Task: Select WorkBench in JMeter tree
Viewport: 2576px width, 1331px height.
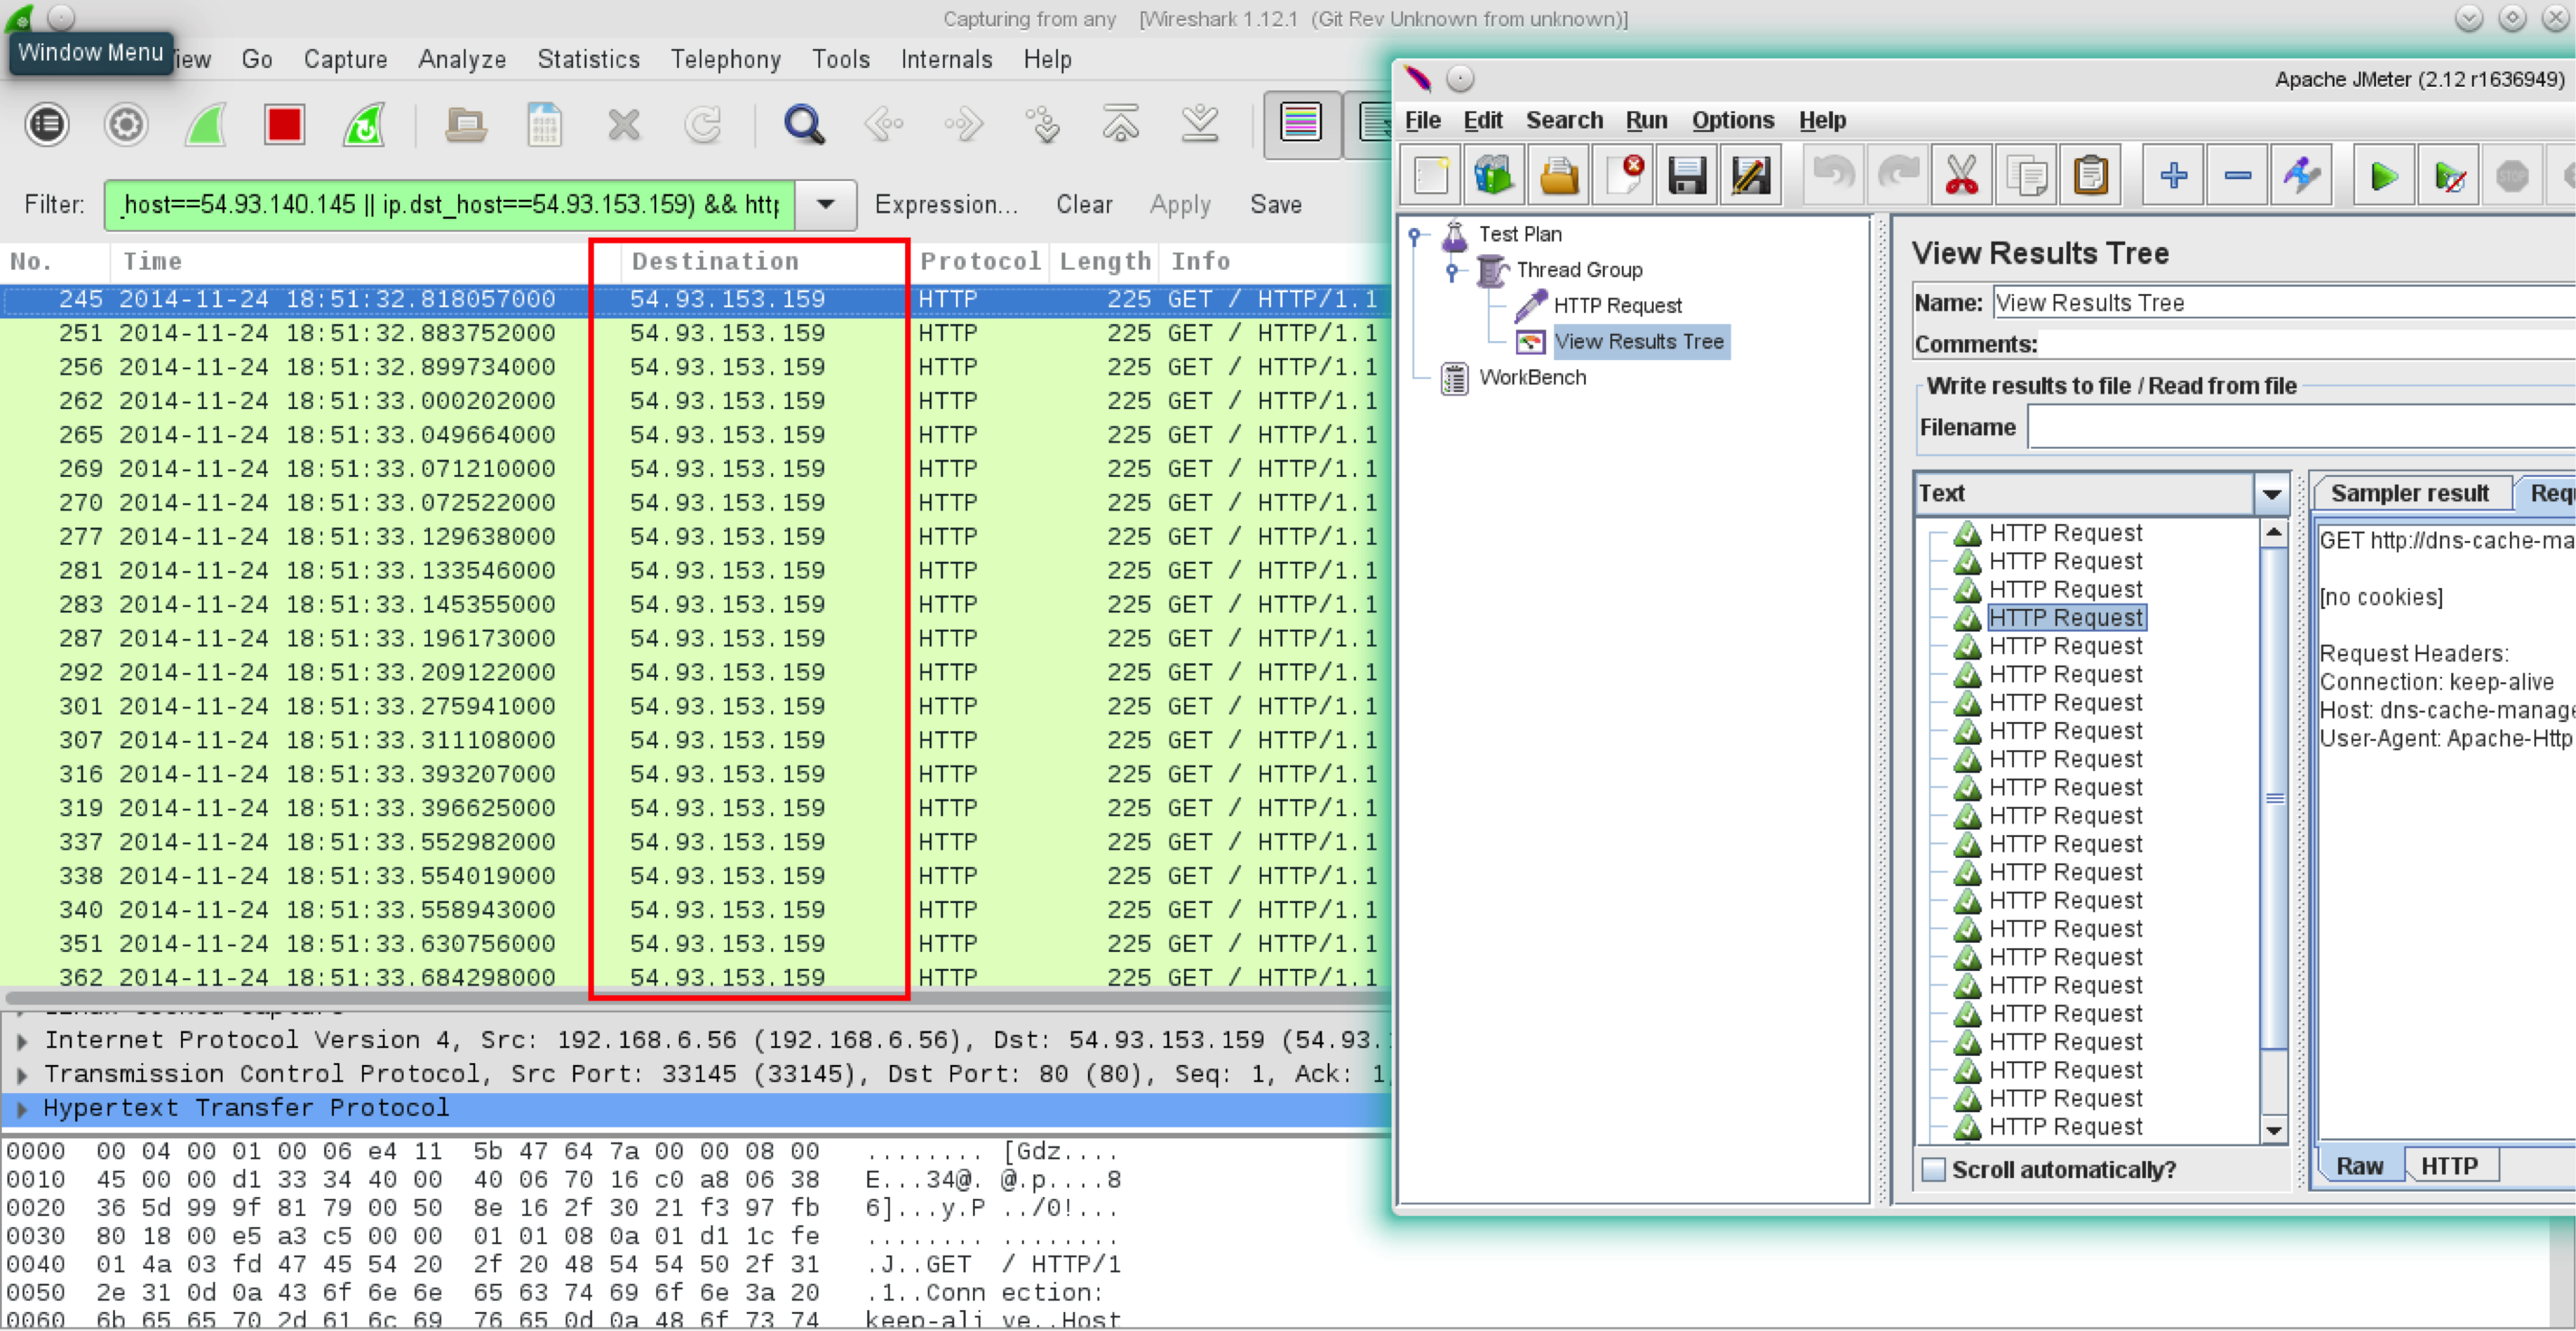Action: (x=1532, y=378)
